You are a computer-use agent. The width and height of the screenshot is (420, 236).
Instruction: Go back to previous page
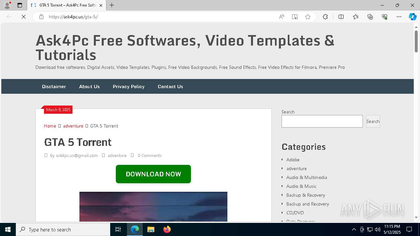[x=9, y=17]
